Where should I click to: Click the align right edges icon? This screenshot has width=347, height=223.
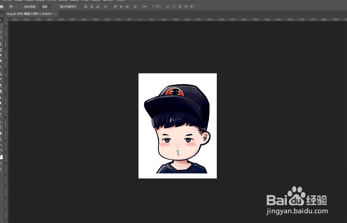click(98, 6)
